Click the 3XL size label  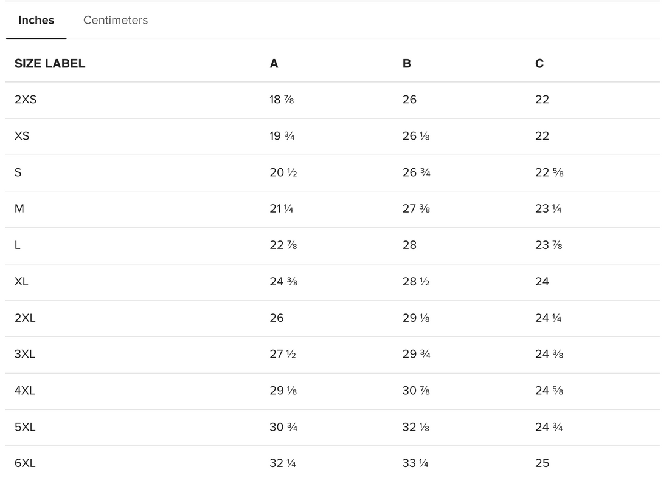[25, 354]
